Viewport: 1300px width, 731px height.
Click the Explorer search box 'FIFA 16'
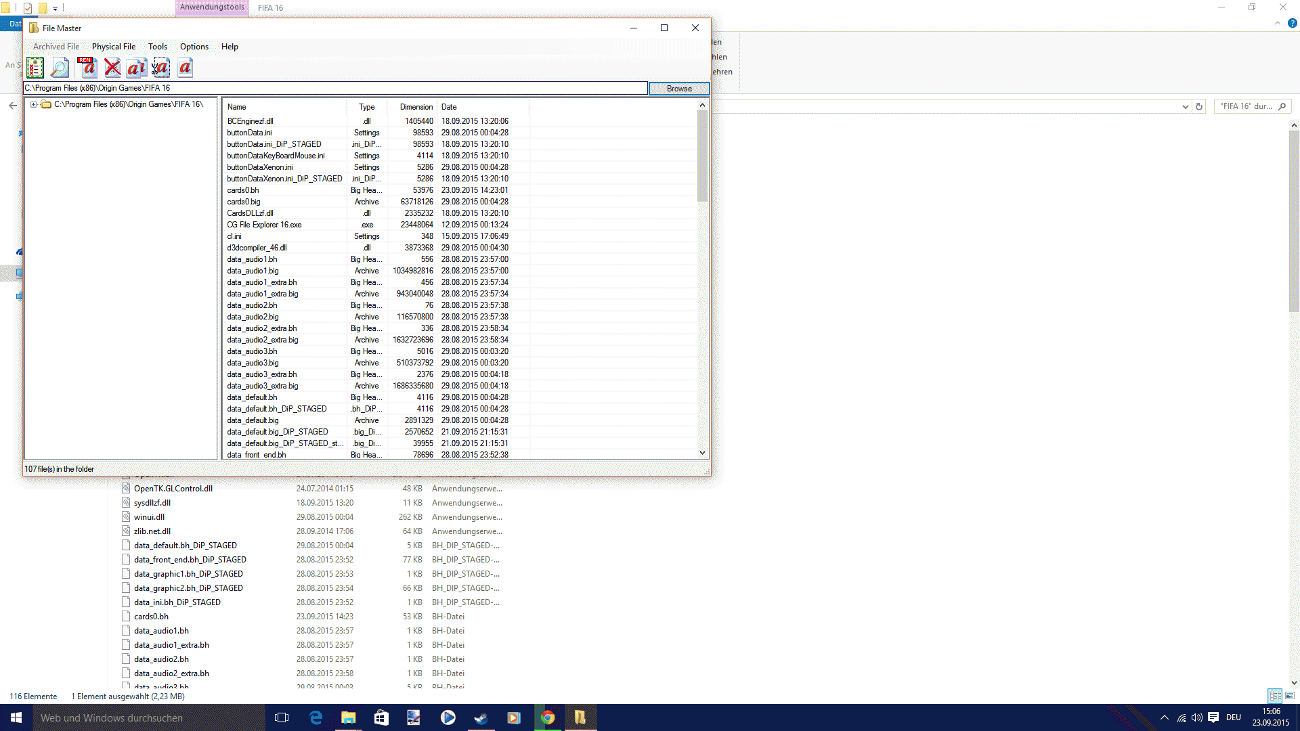point(1253,106)
